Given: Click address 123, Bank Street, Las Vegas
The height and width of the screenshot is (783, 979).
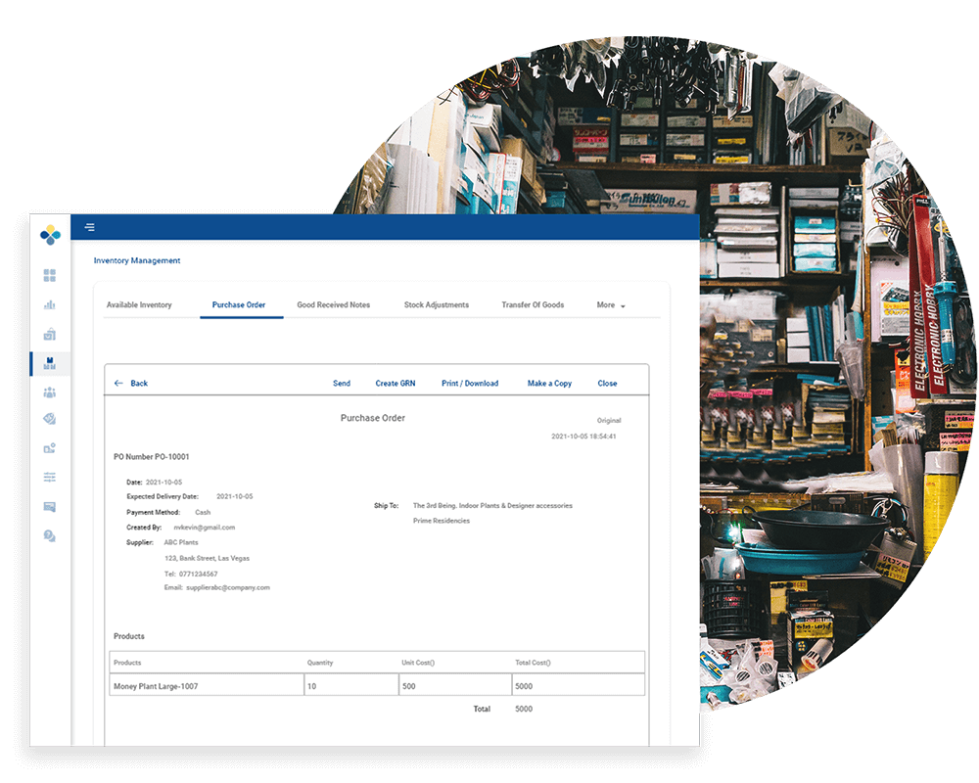Looking at the screenshot, I should point(207,559).
